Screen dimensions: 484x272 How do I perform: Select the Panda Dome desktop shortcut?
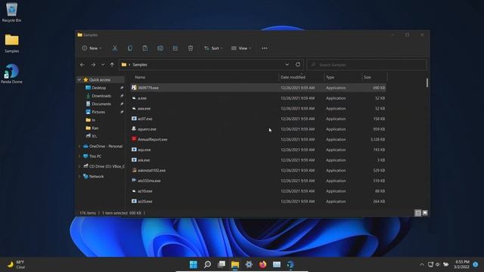pyautogui.click(x=12, y=74)
